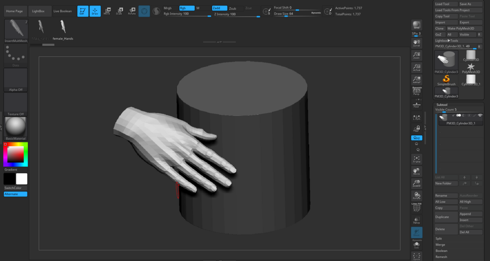Toggle the Floor grid
This screenshot has height=261, width=490.
[x=416, y=104]
